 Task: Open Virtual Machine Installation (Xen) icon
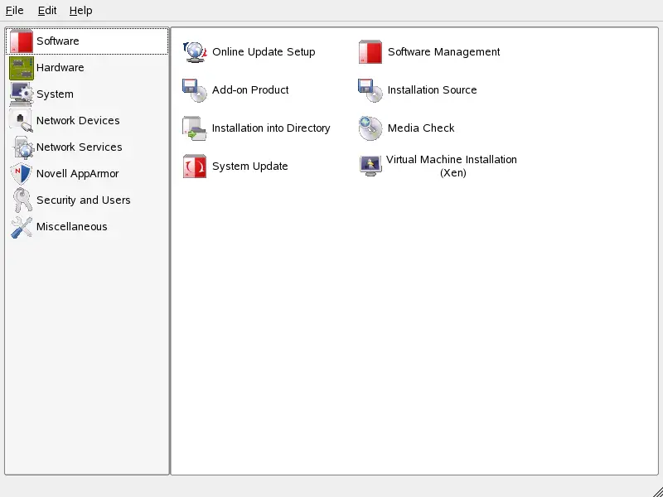pyautogui.click(x=370, y=166)
